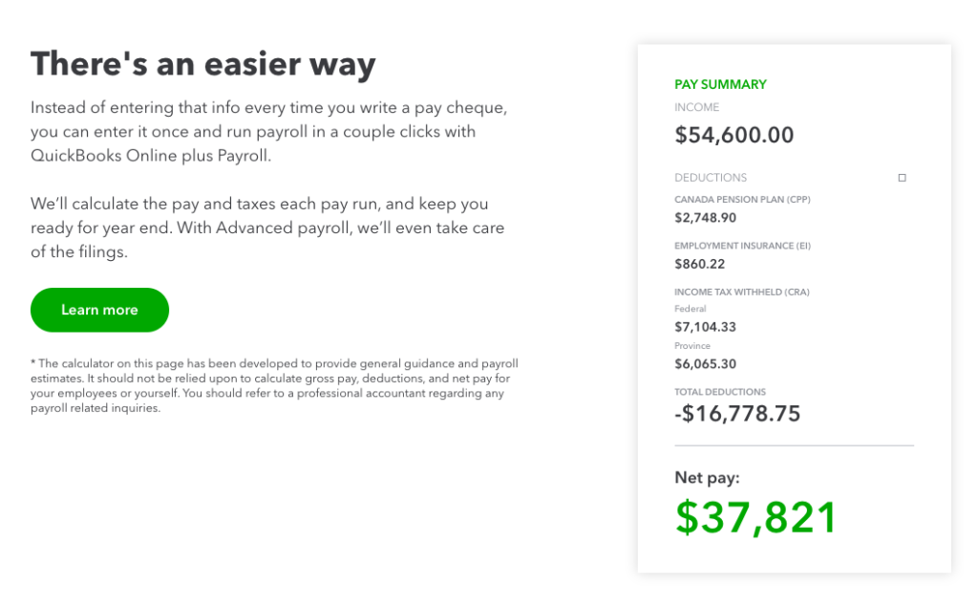Click the $860.22 EI amount
The height and width of the screenshot is (608, 978).
click(700, 263)
